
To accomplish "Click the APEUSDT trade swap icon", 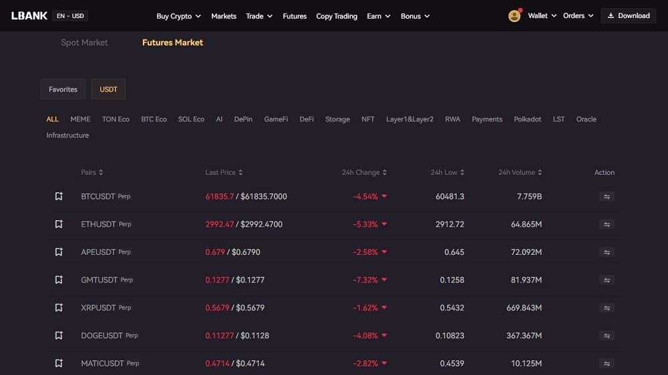I will 607,252.
